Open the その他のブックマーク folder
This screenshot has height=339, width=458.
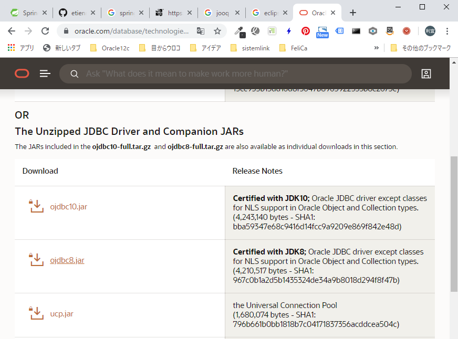[x=421, y=48]
